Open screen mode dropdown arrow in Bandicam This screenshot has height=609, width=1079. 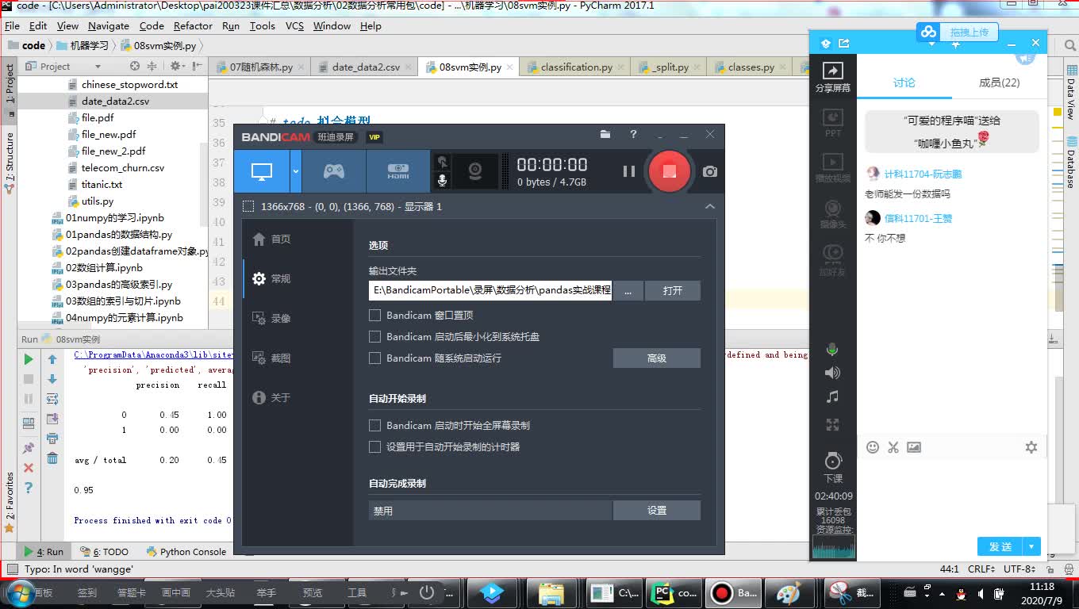click(296, 171)
